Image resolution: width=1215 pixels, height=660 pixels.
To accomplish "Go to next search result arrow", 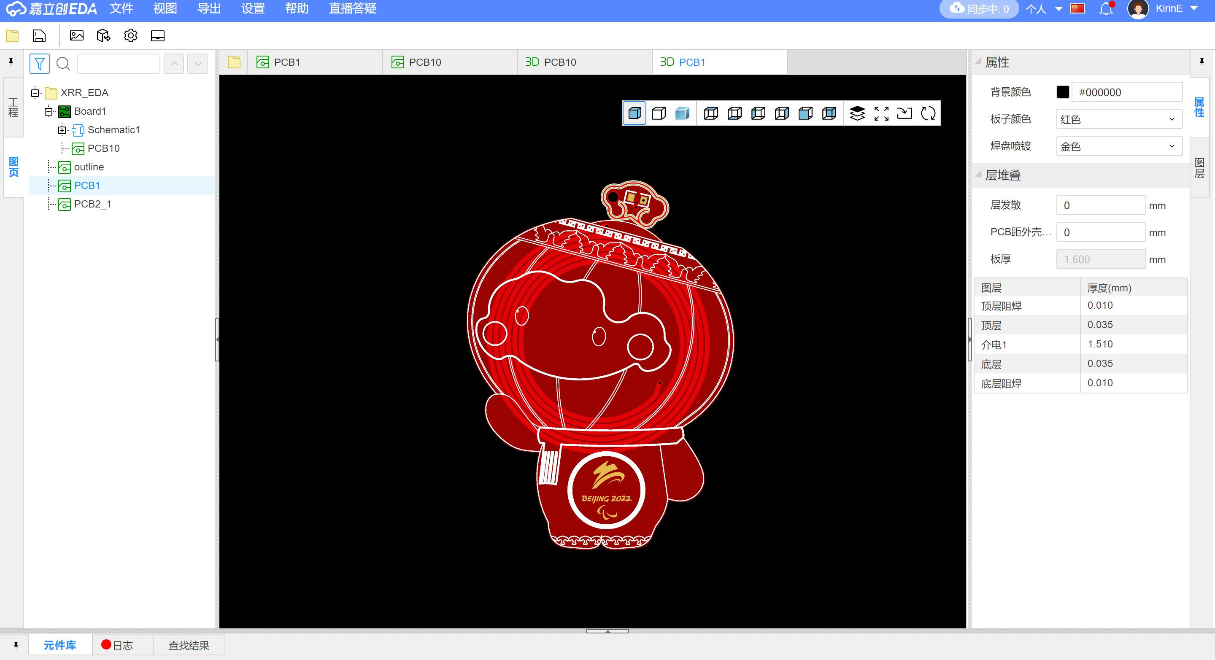I will 197,63.
